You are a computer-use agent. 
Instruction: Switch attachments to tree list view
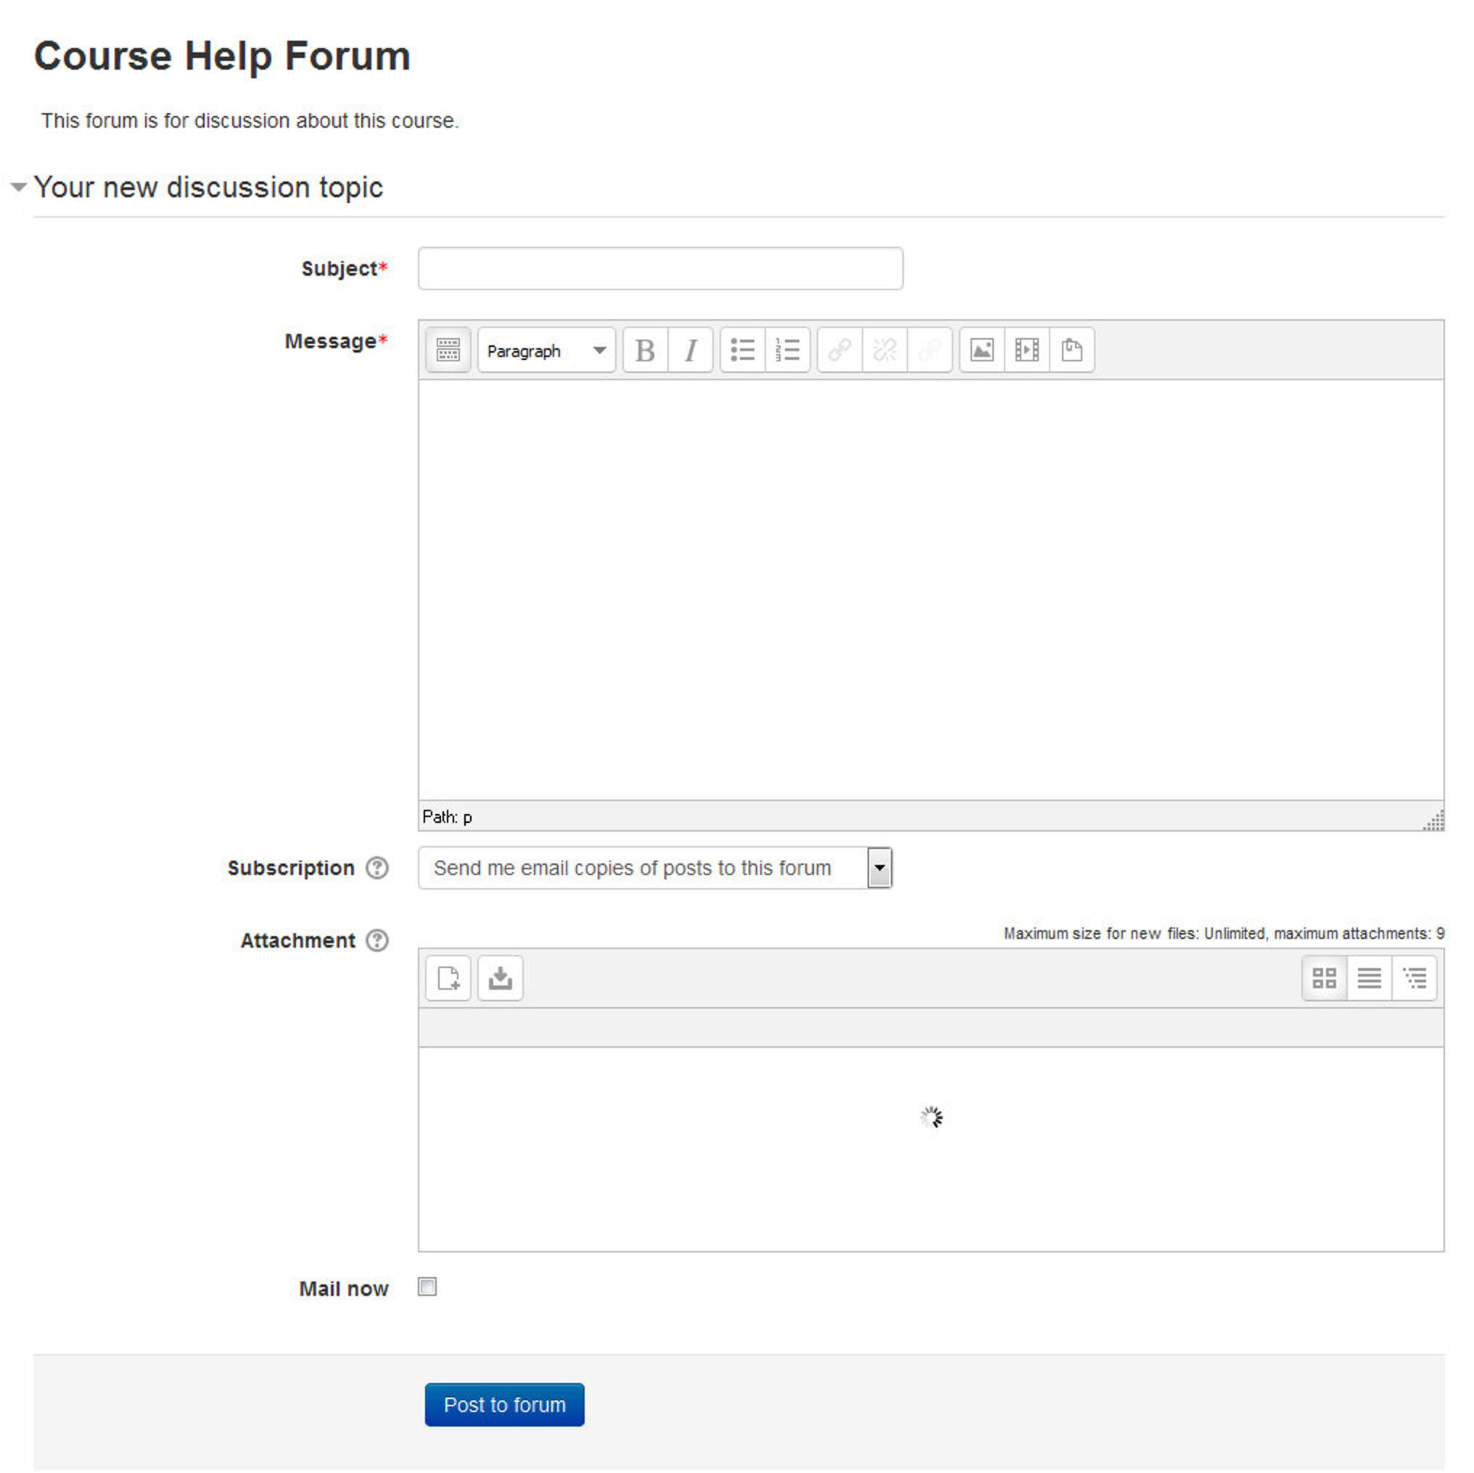click(x=1415, y=977)
